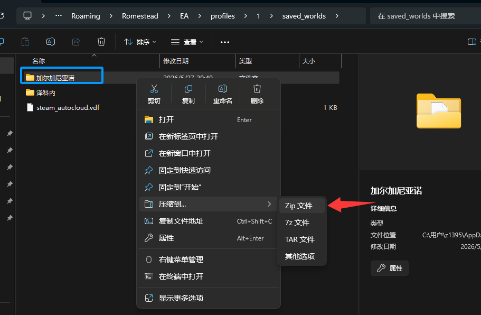Image resolution: width=481 pixels, height=315 pixels.
Task: Click the 详细信息 heading in details pane
Action: coord(383,209)
